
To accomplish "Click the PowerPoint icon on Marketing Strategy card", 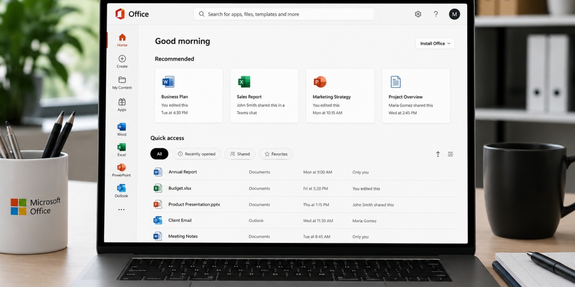I will pyautogui.click(x=320, y=82).
